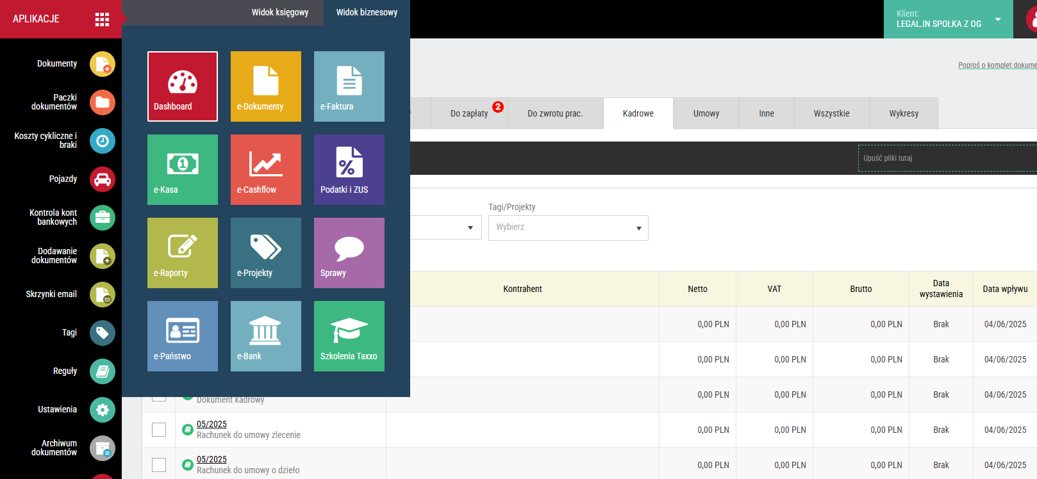Tick checkbox for Rachunek do umowy o dzieło
Screen dimensions: 1037x479
pos(159,465)
